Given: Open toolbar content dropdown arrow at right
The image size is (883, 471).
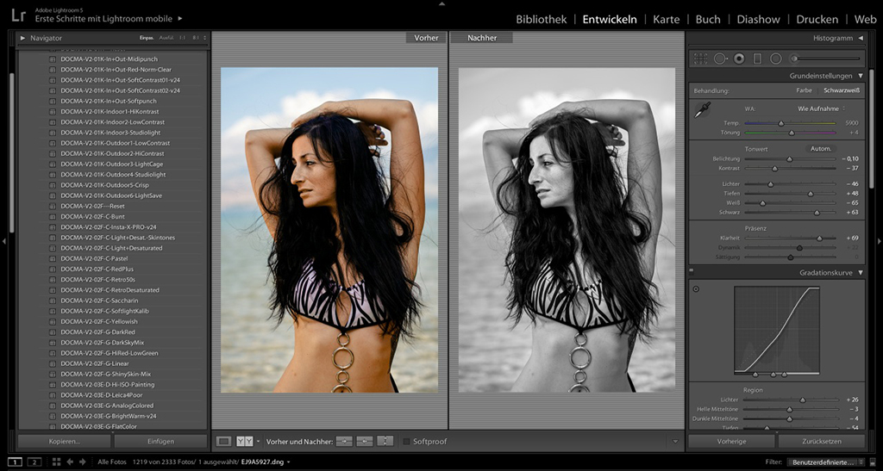Looking at the screenshot, I should tap(676, 442).
